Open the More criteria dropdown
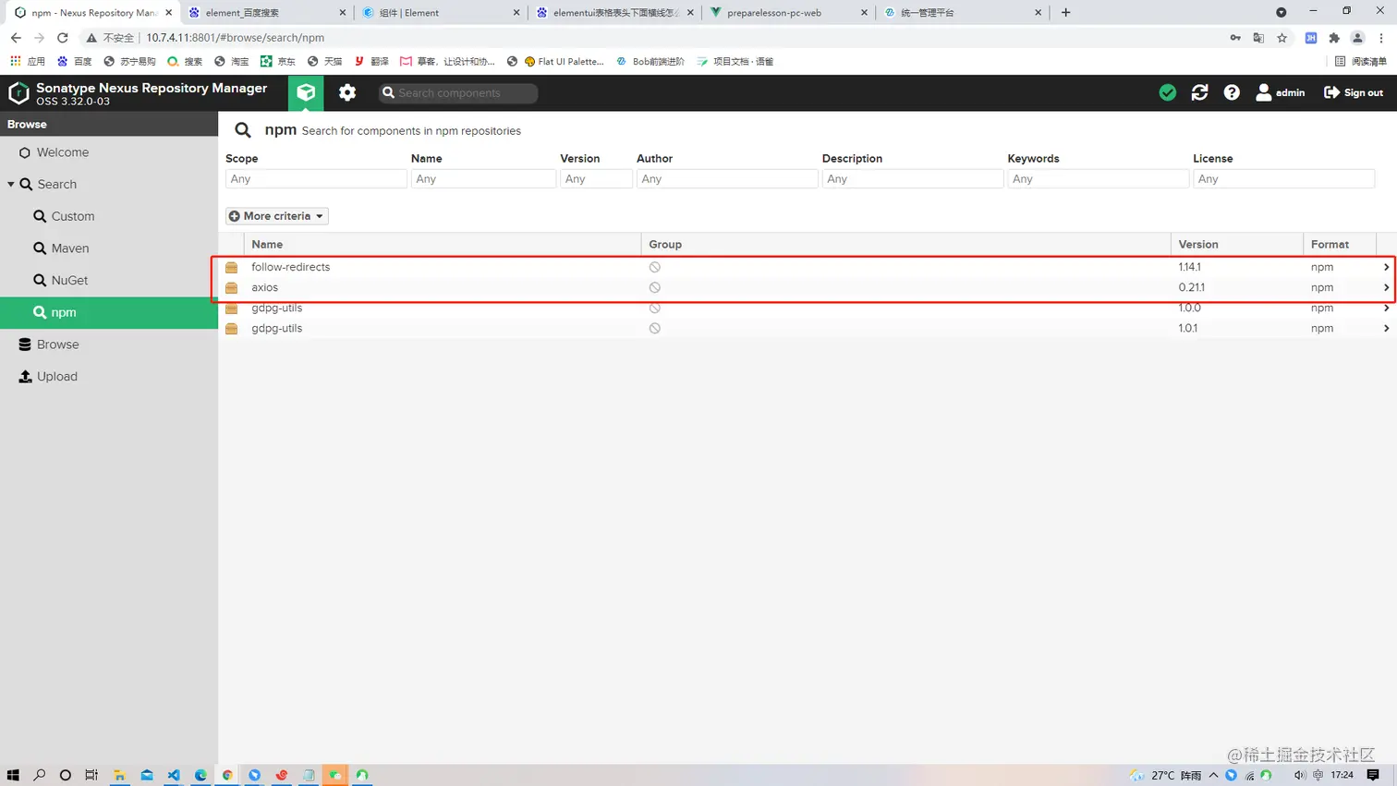The height and width of the screenshot is (786, 1397). pos(277,216)
